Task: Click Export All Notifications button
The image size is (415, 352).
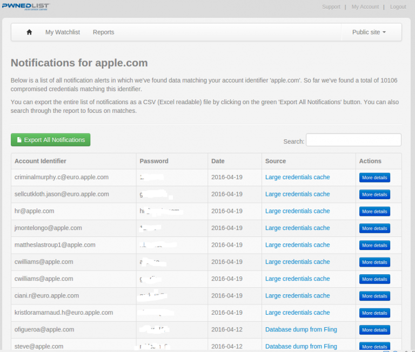Action: point(51,140)
